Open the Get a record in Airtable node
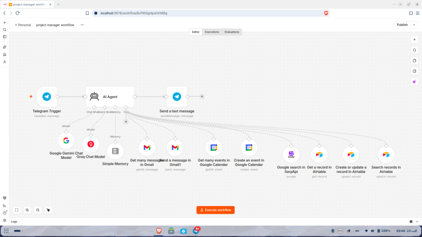Screen dimensions: 422x237 (319, 155)
